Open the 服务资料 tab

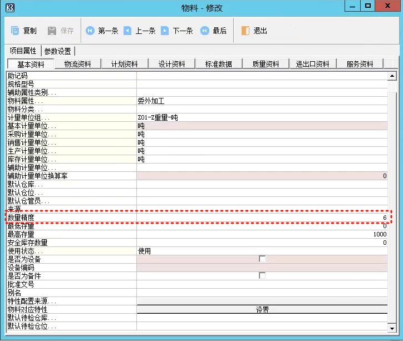(360, 64)
